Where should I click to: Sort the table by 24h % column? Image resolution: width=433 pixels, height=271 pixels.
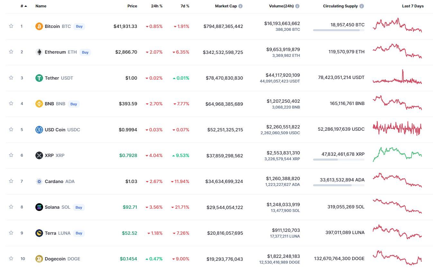157,6
